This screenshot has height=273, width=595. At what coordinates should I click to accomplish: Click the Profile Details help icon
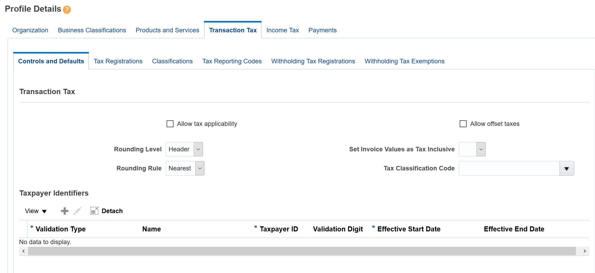pos(67,10)
